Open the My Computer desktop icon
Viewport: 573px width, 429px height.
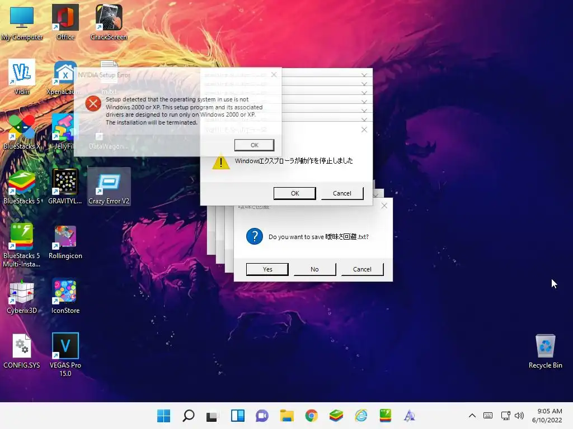(22, 22)
